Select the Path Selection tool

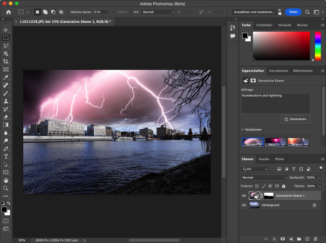point(6,164)
